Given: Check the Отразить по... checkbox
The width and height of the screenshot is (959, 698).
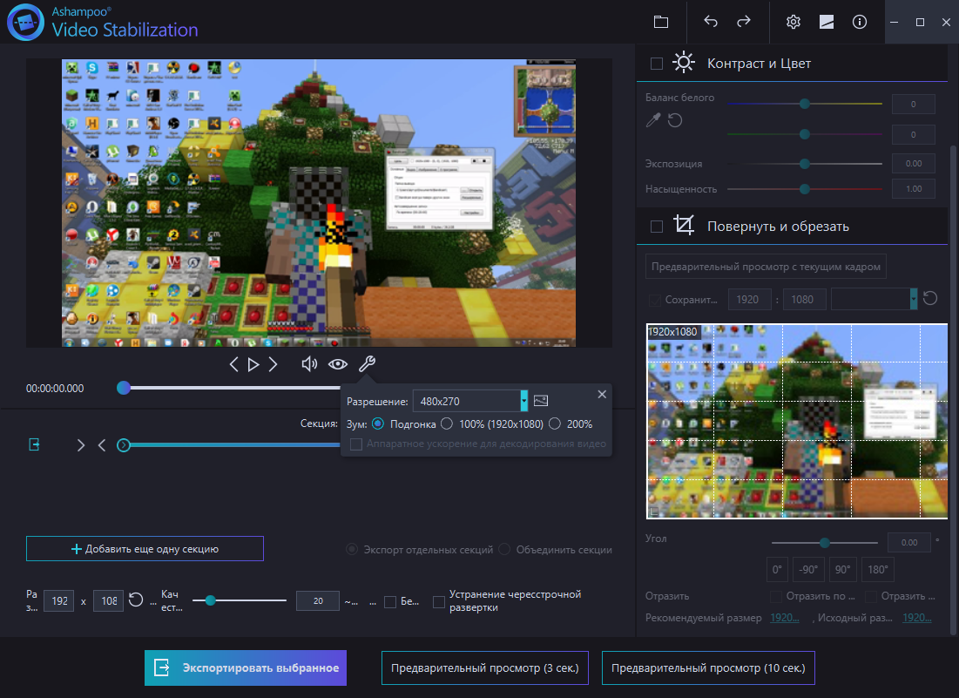Looking at the screenshot, I should [775, 596].
